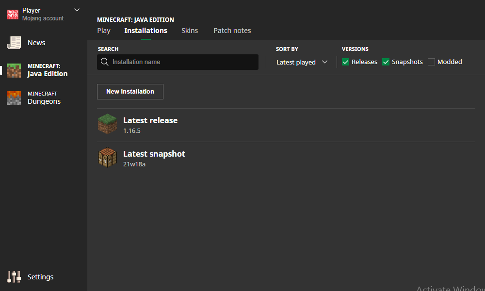Open the Skins tab
485x291 pixels.
[x=190, y=31]
